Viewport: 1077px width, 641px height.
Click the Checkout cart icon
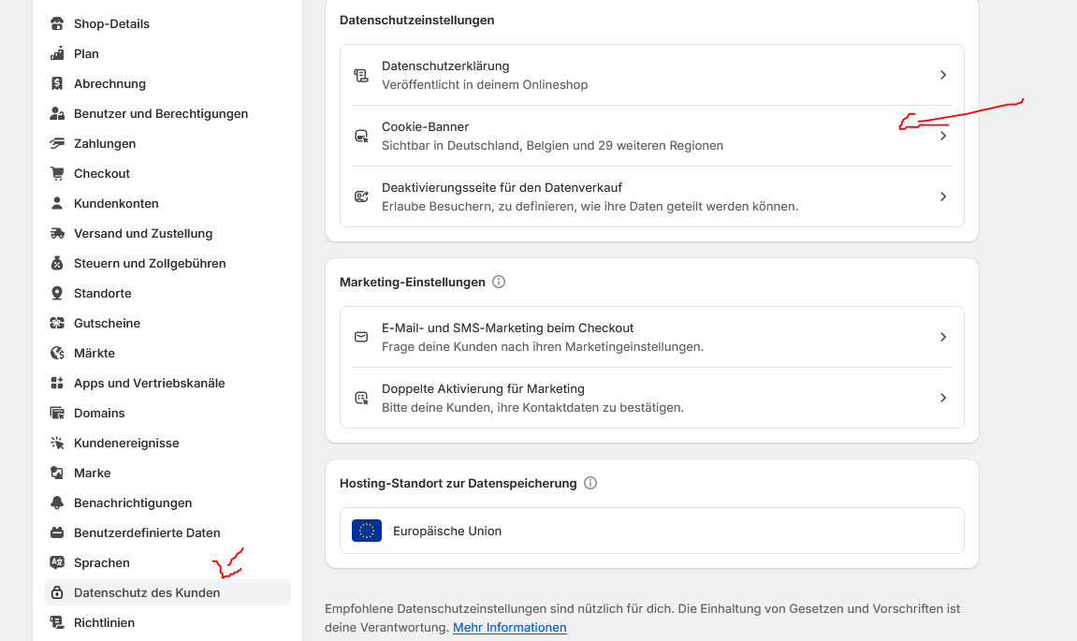click(x=57, y=173)
